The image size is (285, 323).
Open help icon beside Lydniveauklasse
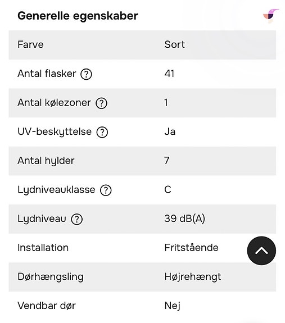pyautogui.click(x=106, y=190)
